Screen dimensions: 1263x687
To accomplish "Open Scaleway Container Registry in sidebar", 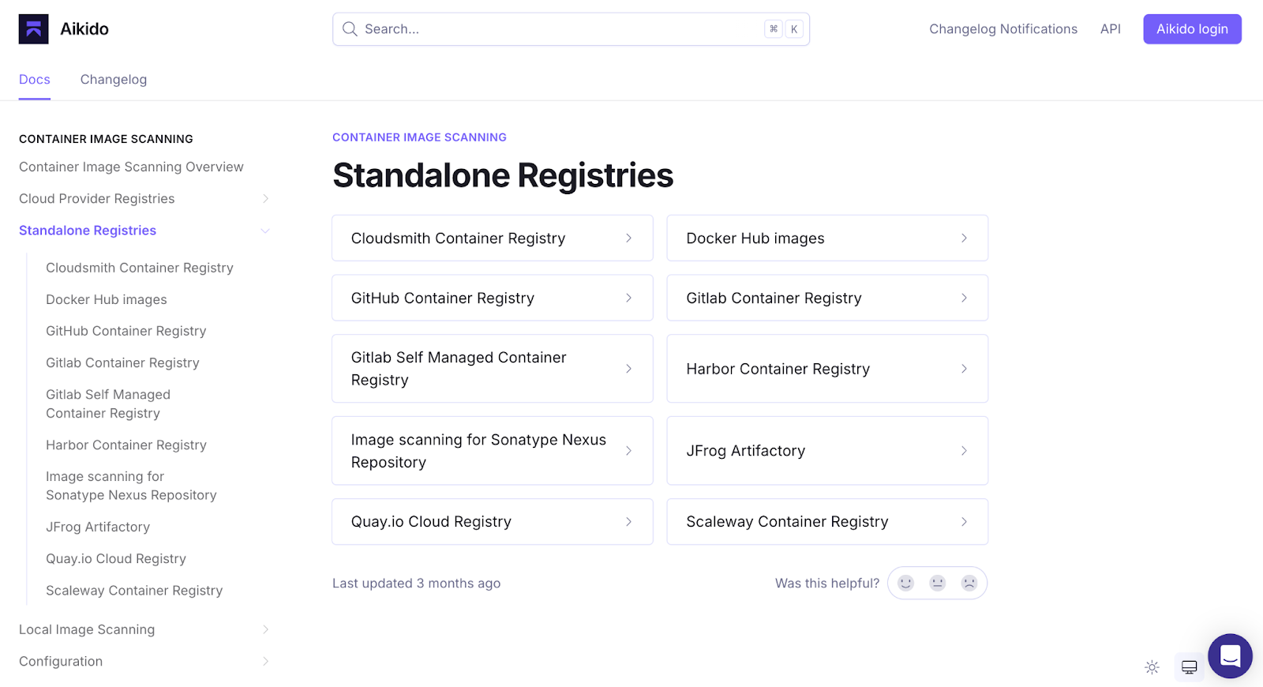I will [x=134, y=590].
